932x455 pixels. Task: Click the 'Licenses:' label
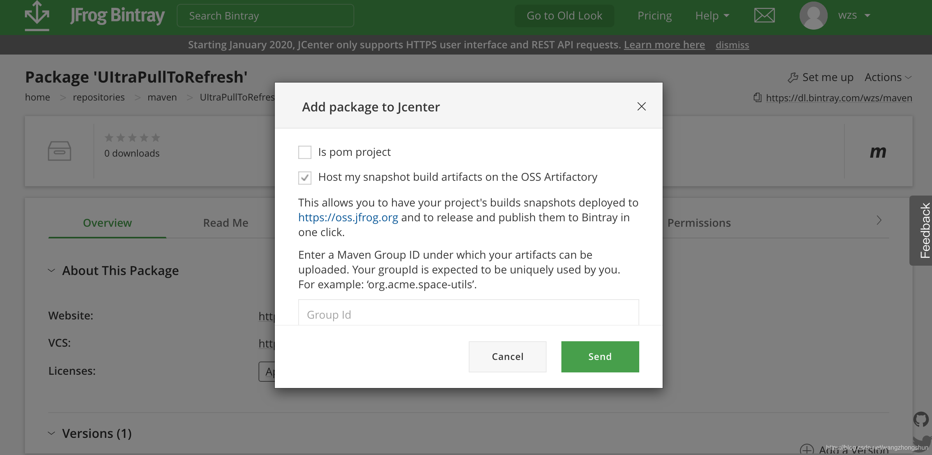(72, 370)
